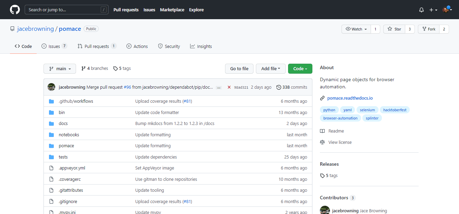Click the GitHub Octocat logo

click(x=15, y=10)
